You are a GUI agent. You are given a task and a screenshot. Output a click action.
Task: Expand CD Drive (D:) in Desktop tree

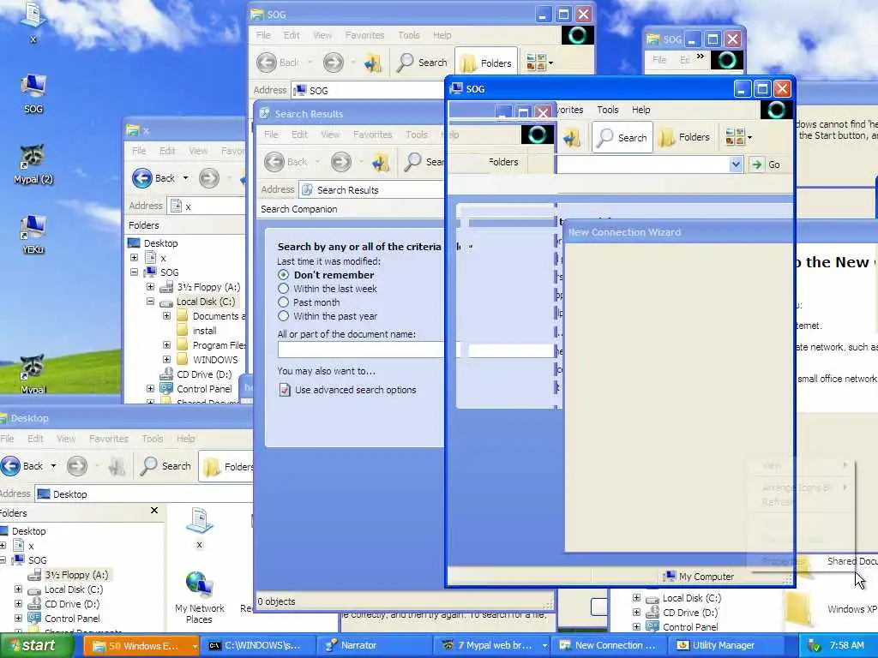(19, 604)
